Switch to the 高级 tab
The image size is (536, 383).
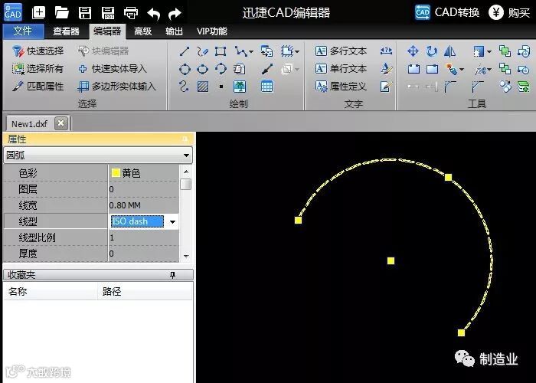click(x=142, y=31)
